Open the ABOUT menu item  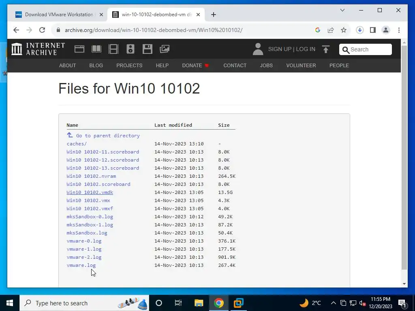point(68,65)
